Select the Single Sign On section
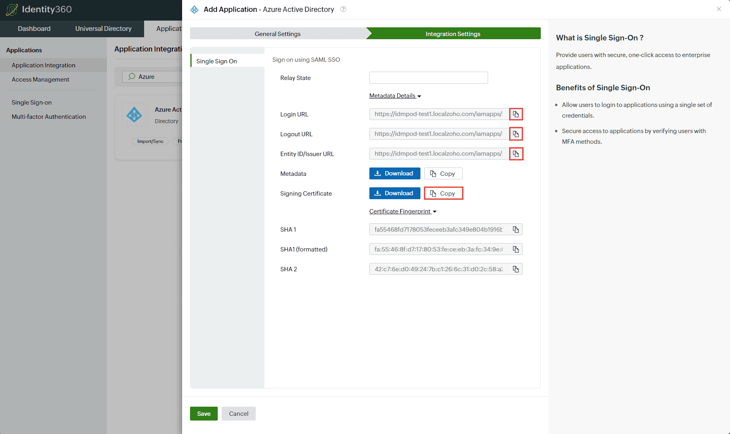Image resolution: width=730 pixels, height=434 pixels. pyautogui.click(x=217, y=61)
